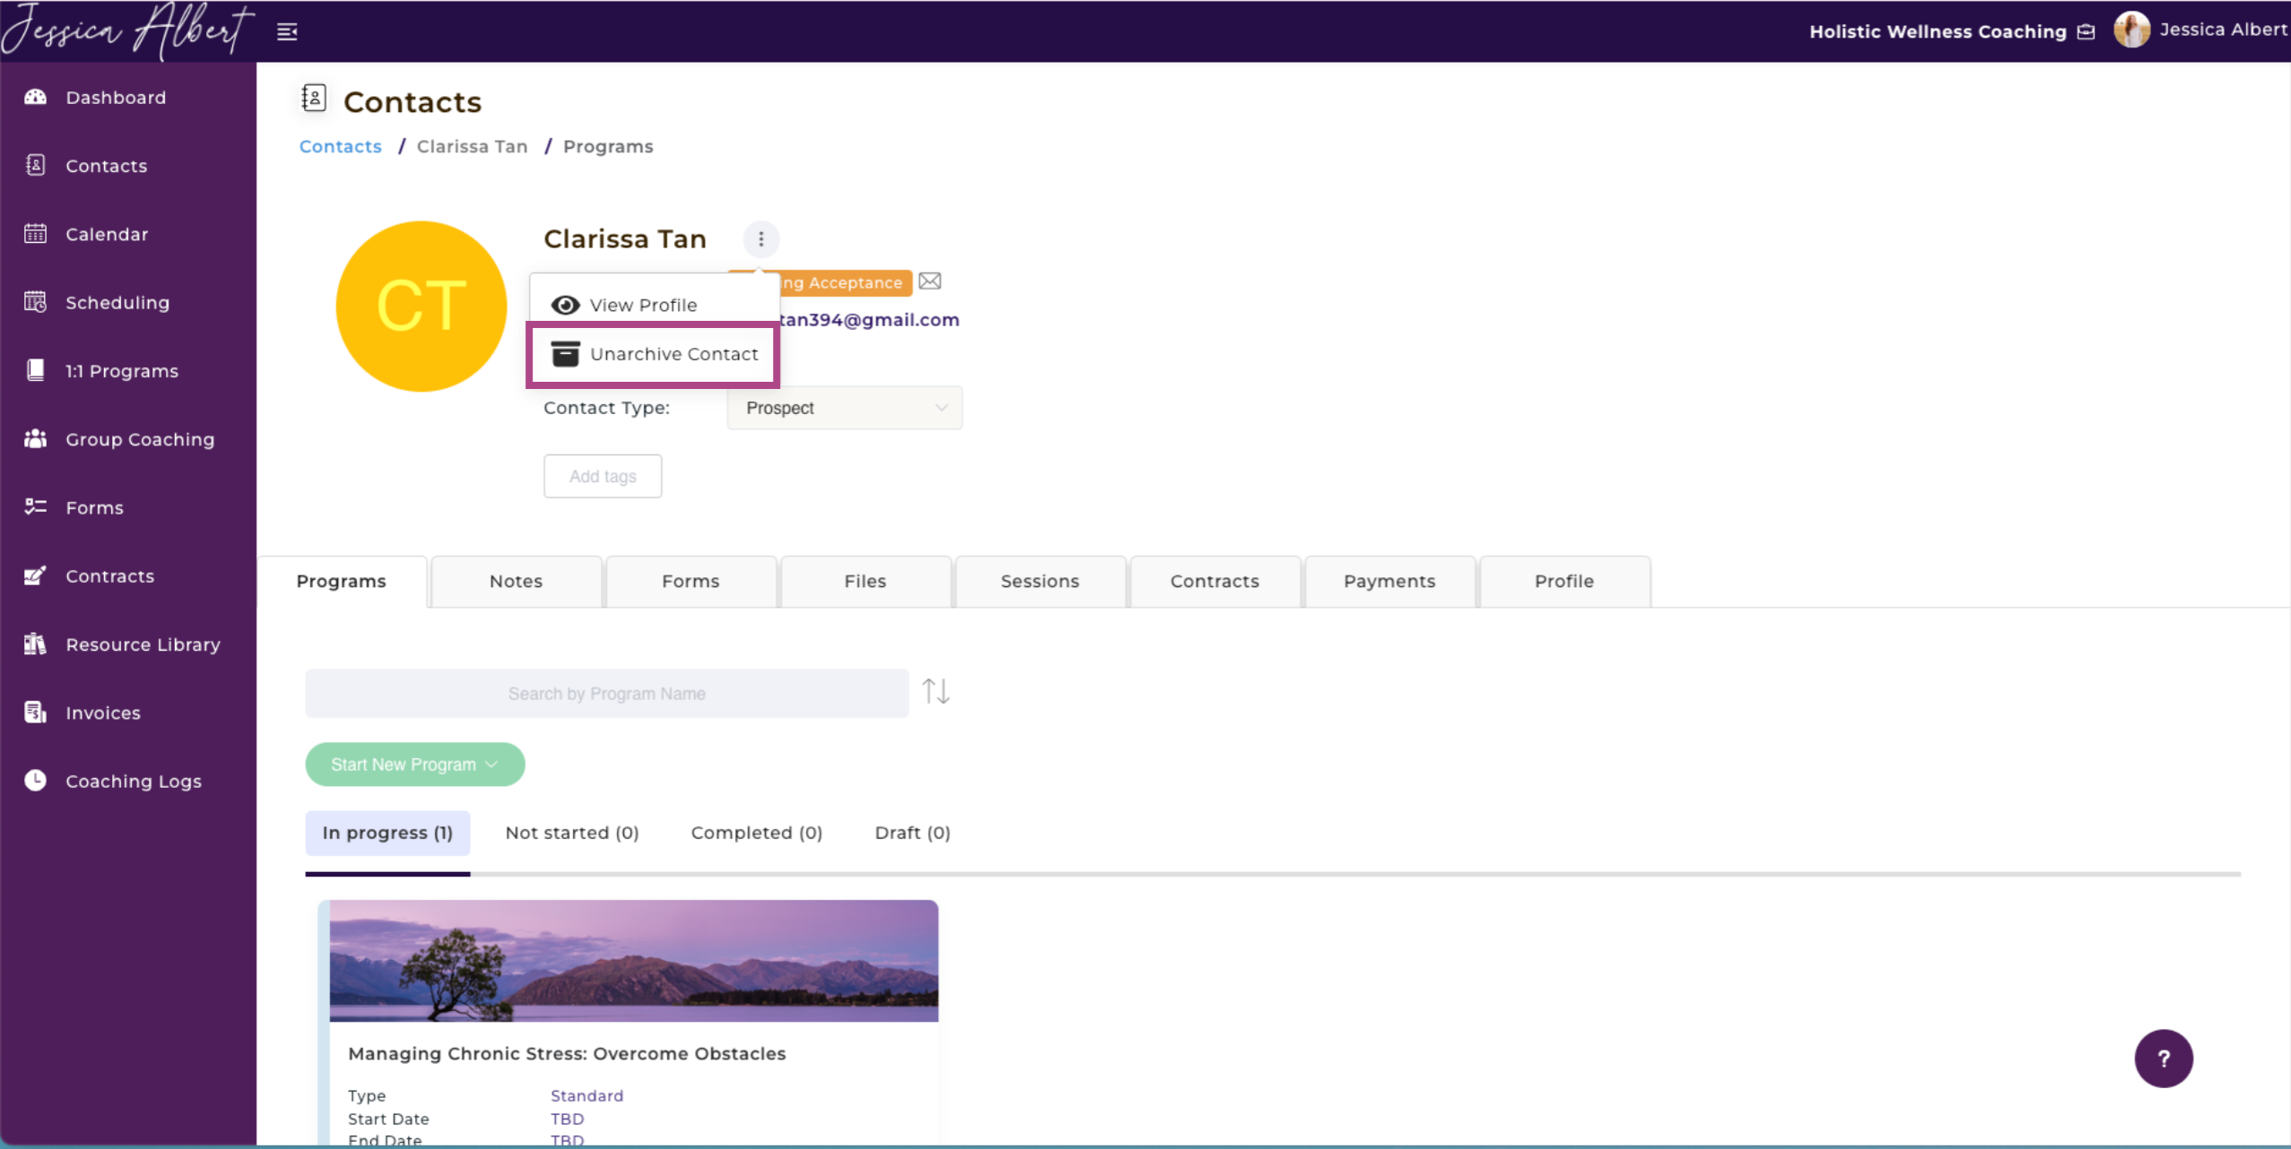Select the Draft (0) filter

[913, 833]
